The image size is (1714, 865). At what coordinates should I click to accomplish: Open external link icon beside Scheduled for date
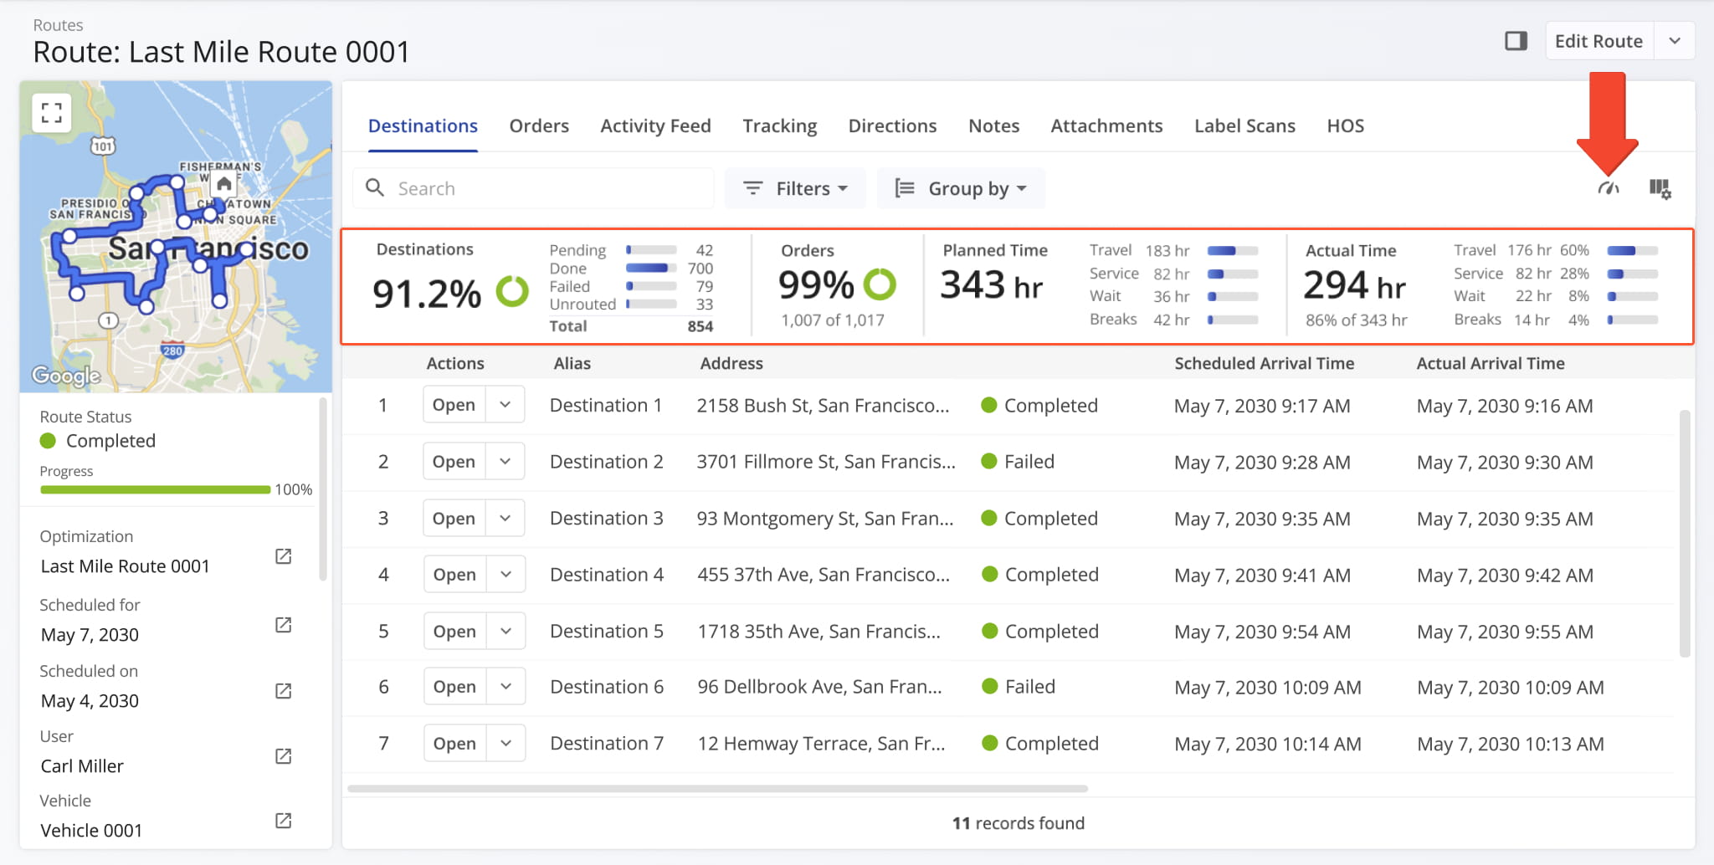[x=284, y=625]
